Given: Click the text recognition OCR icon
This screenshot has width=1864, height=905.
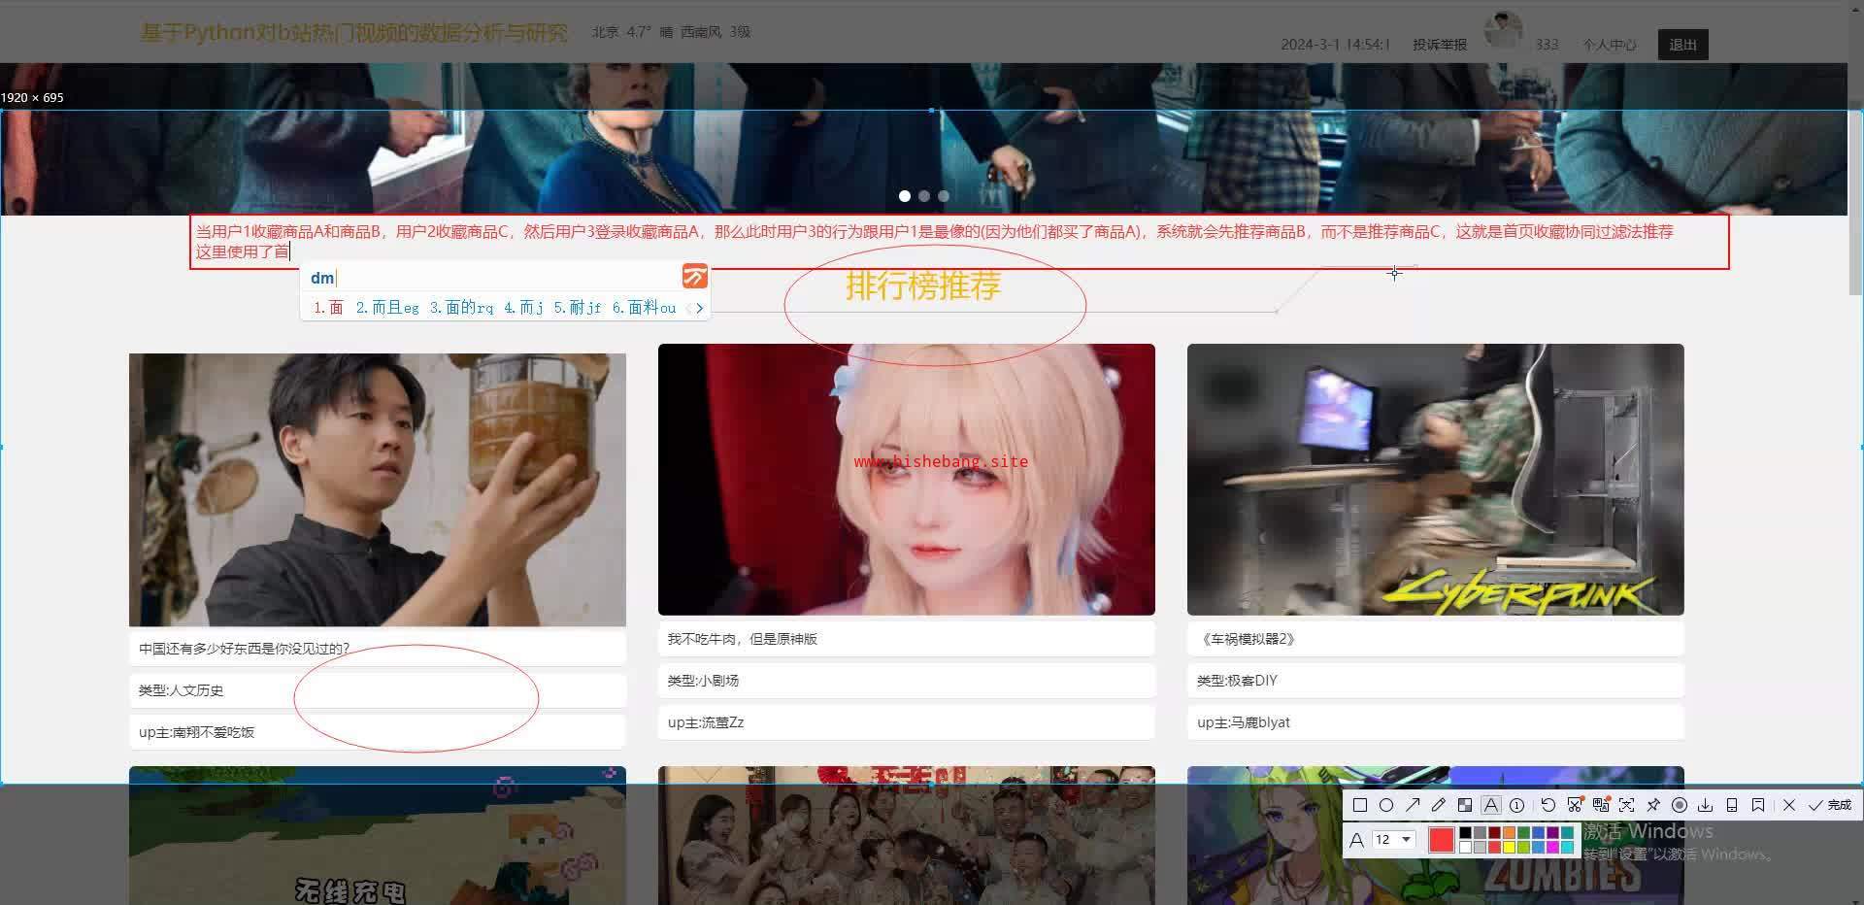Looking at the screenshot, I should point(1627,805).
